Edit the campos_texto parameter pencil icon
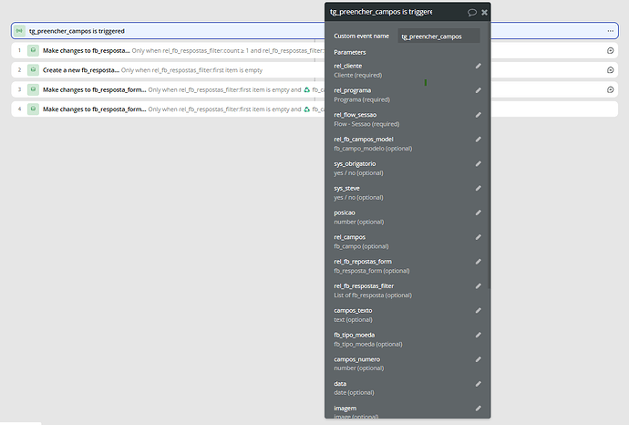Screen dimensions: 629x425 click(x=479, y=311)
